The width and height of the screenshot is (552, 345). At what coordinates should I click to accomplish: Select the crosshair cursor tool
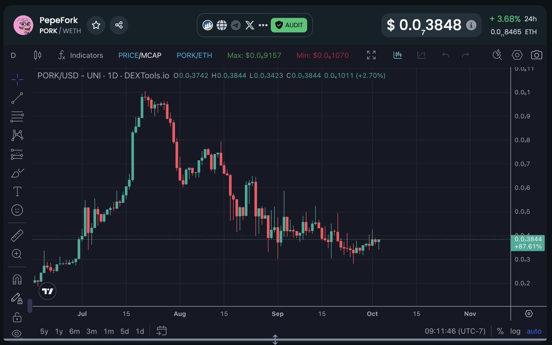(17, 79)
